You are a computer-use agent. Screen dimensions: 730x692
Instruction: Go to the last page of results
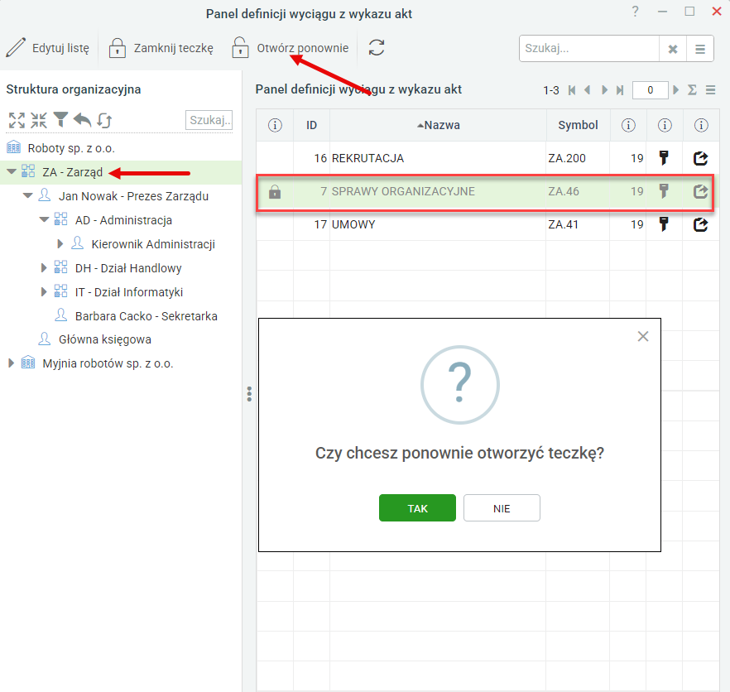[x=620, y=90]
